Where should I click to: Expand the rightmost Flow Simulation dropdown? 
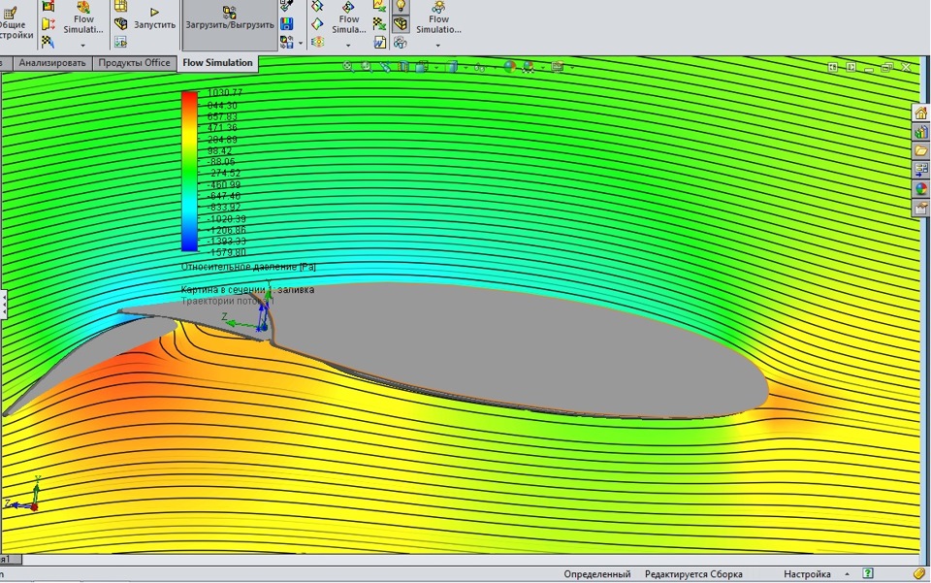click(438, 45)
